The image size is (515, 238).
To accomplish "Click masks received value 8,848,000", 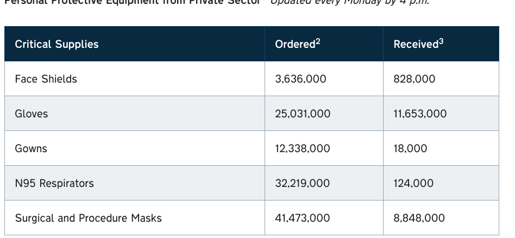I will coord(419,218).
